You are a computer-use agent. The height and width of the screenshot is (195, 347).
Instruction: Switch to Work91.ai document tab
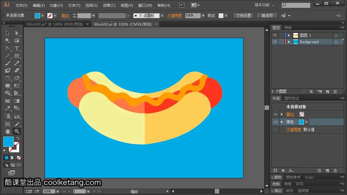(55, 24)
